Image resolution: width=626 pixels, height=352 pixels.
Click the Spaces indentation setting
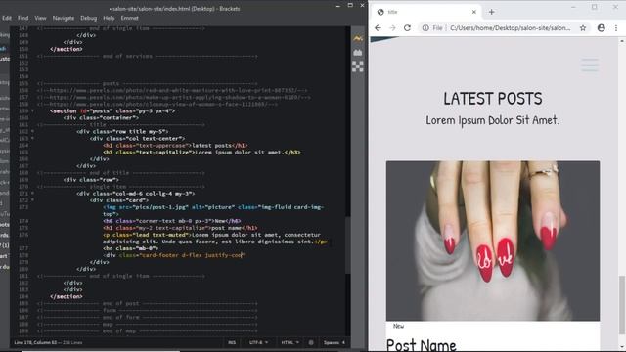(x=335, y=342)
